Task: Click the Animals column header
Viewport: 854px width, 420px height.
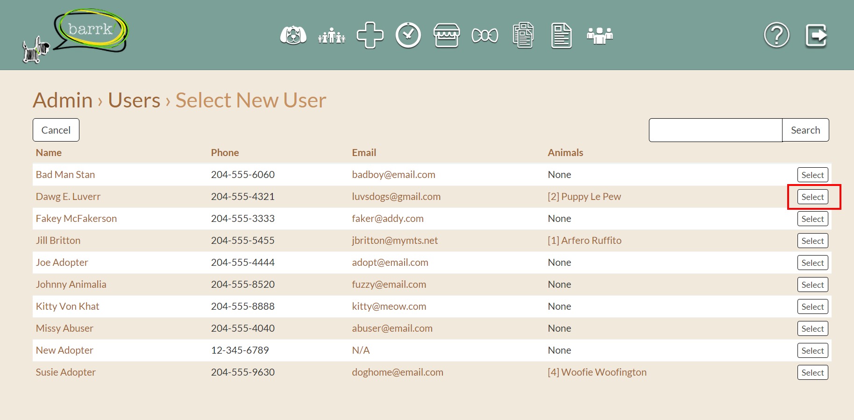Action: pyautogui.click(x=565, y=153)
